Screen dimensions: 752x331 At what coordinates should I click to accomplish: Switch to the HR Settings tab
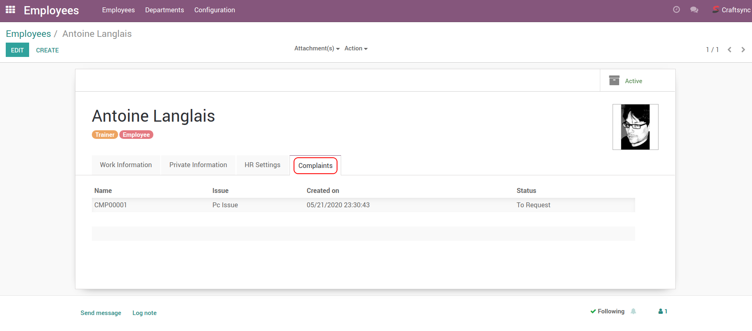pyautogui.click(x=262, y=165)
